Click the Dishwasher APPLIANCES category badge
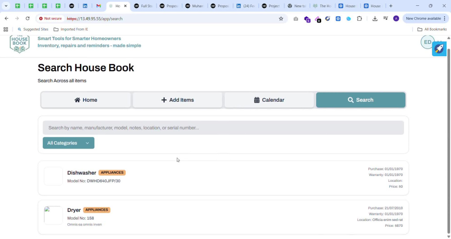Viewport: 451px width, 239px height. [112, 172]
